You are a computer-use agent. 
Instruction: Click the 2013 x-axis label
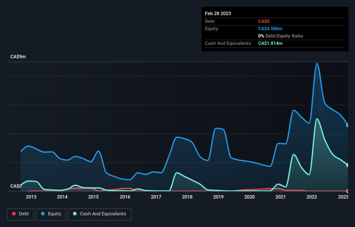[31, 197]
